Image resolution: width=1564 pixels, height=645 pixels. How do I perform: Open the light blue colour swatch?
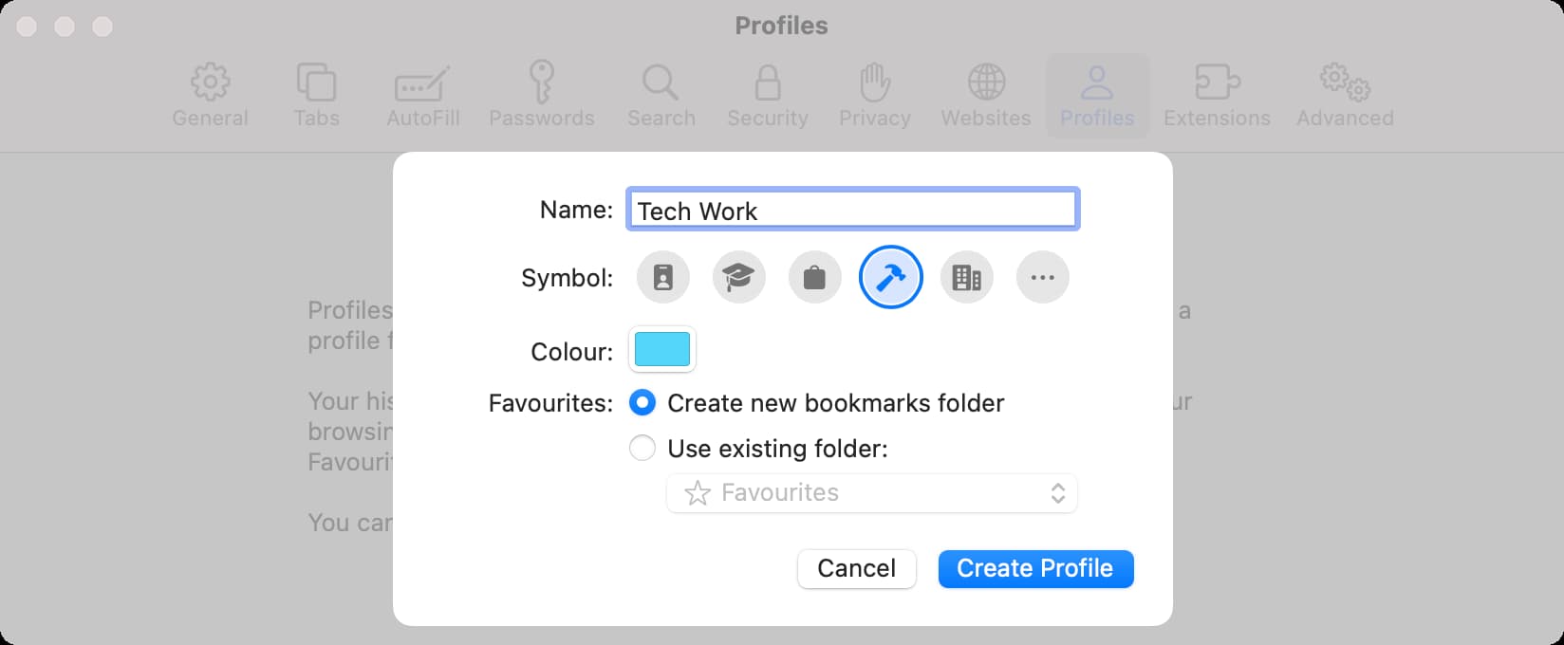click(661, 350)
